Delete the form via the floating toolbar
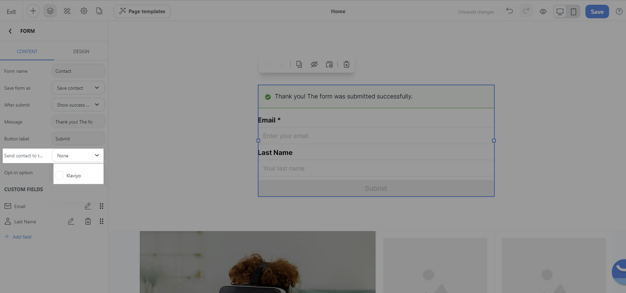 click(x=346, y=65)
